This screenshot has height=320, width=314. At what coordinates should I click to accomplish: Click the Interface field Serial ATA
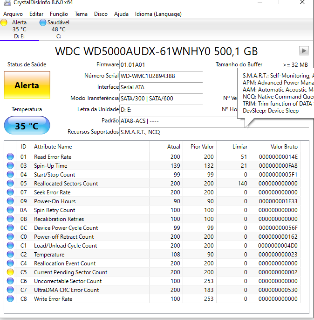[x=161, y=87]
